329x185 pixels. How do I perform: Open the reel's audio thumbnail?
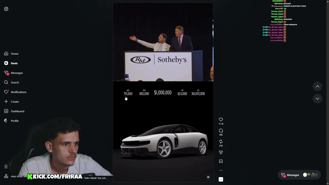221,179
